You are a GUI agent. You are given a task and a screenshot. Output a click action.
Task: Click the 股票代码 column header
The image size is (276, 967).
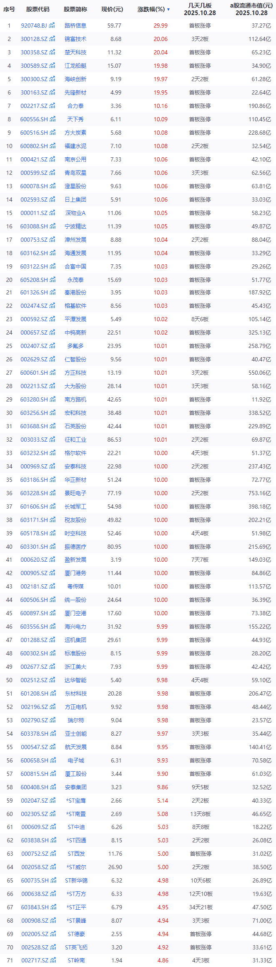coord(38,9)
